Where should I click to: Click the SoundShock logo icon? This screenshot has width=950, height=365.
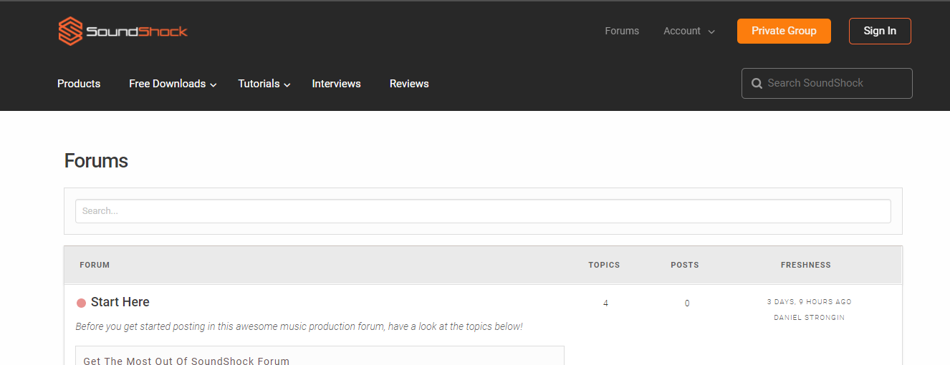70,31
